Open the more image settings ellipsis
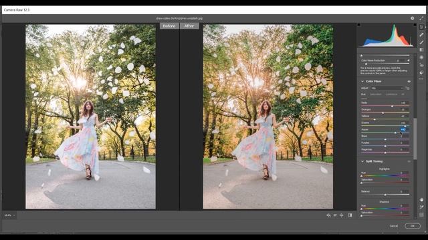The image size is (428, 240). tap(421, 79)
